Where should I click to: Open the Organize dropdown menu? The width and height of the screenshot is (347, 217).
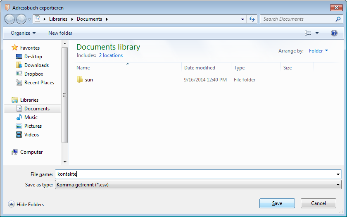[x=23, y=33]
